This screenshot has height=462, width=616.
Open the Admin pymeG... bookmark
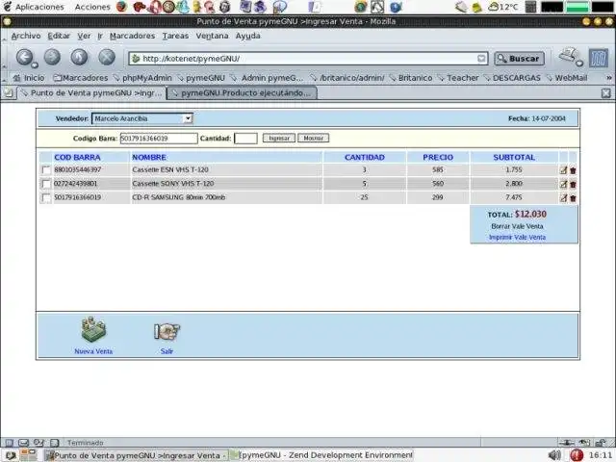click(x=268, y=78)
